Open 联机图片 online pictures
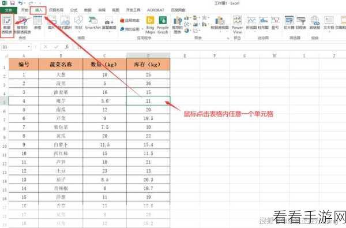The width and height of the screenshot is (346, 228). click(x=65, y=23)
